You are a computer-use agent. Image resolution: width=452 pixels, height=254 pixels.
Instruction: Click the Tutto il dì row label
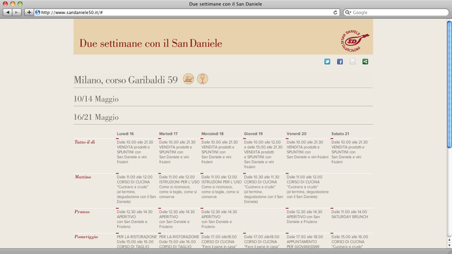coord(85,142)
